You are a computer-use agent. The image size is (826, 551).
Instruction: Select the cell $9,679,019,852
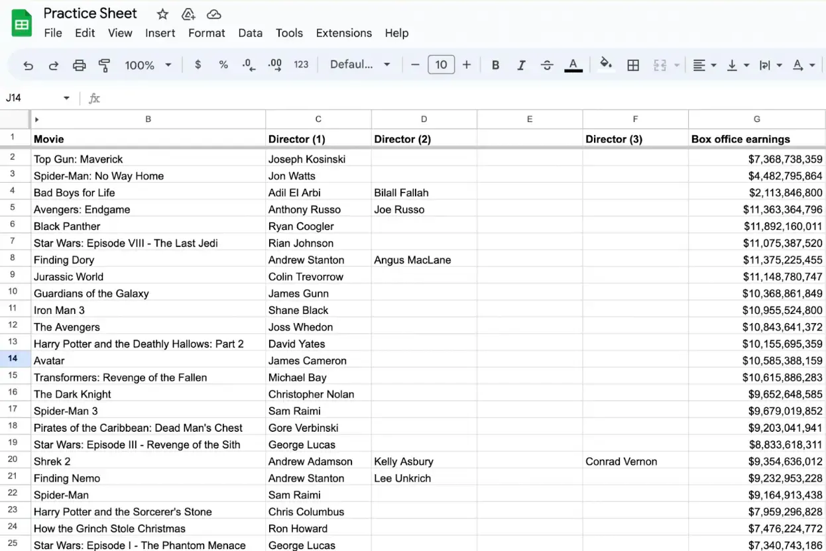(x=757, y=411)
